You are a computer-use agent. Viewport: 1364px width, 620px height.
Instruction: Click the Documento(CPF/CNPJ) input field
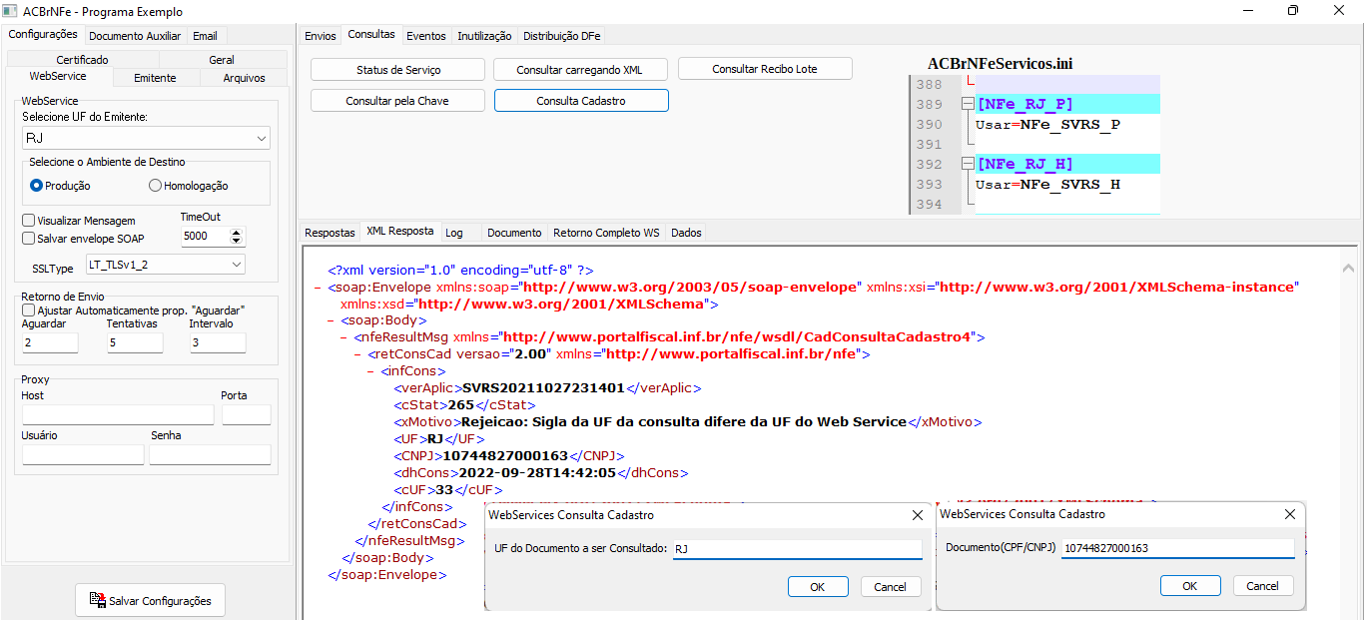pyautogui.click(x=1177, y=548)
